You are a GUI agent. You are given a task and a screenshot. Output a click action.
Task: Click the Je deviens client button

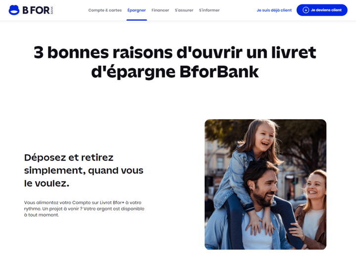[322, 10]
